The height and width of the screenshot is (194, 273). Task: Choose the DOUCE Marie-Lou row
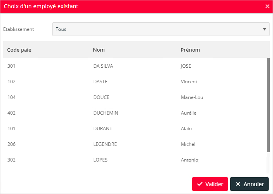[135, 97]
